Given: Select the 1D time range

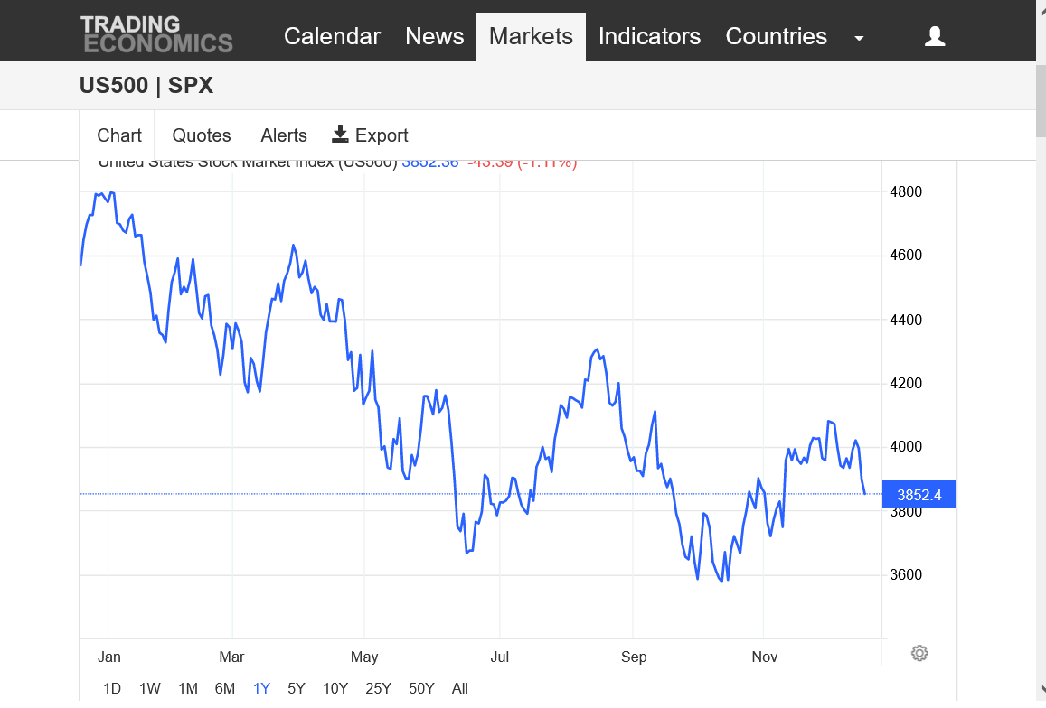Looking at the screenshot, I should click(x=112, y=688).
